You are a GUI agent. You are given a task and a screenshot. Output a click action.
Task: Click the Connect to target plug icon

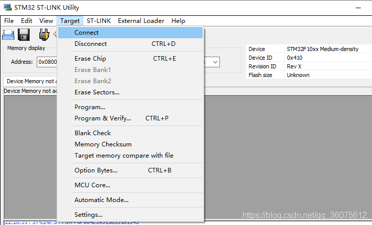[44, 35]
